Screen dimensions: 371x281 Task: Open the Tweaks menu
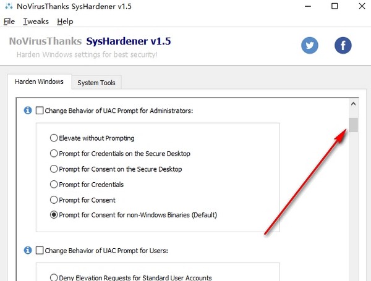tap(35, 21)
